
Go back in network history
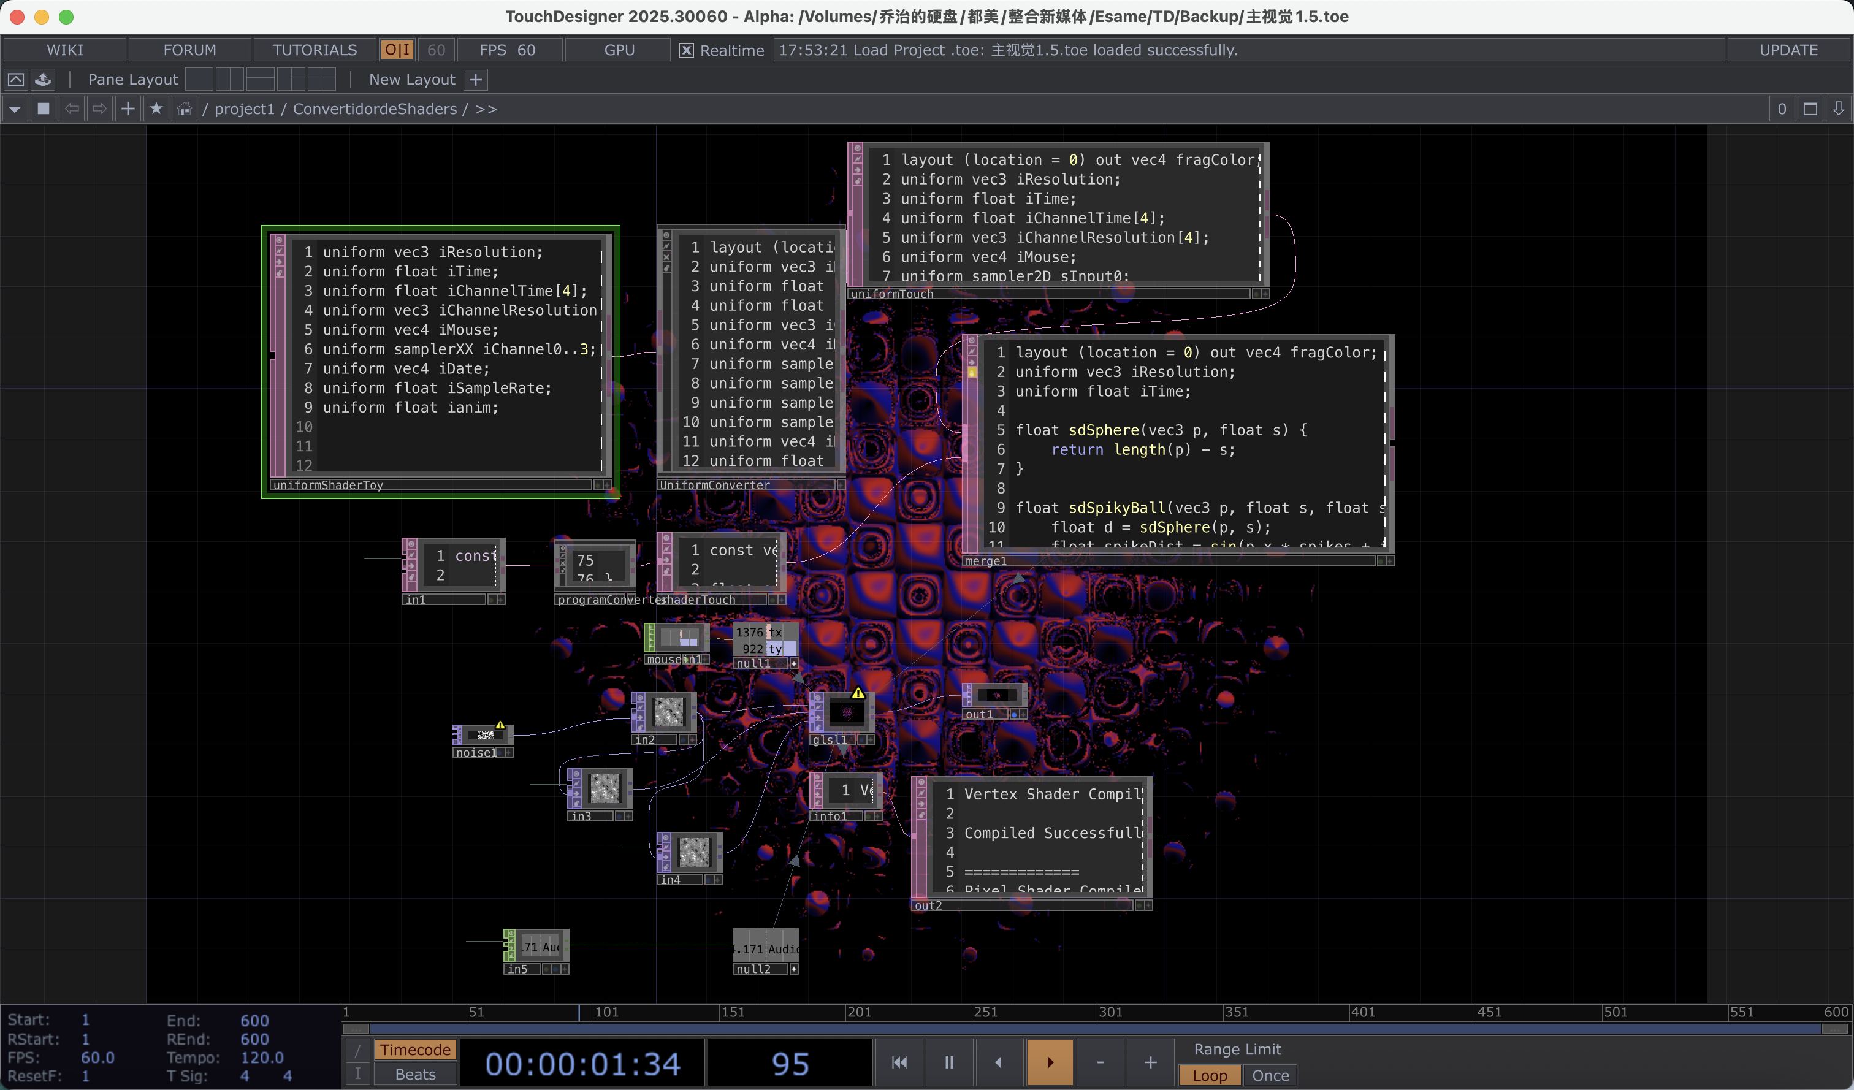click(x=71, y=109)
